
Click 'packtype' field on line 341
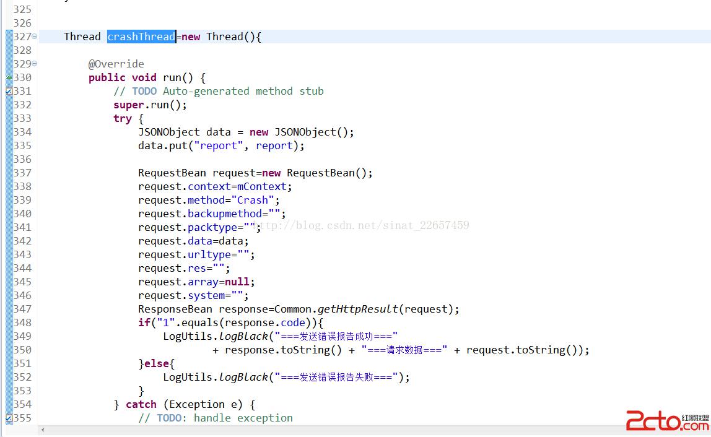(x=212, y=227)
